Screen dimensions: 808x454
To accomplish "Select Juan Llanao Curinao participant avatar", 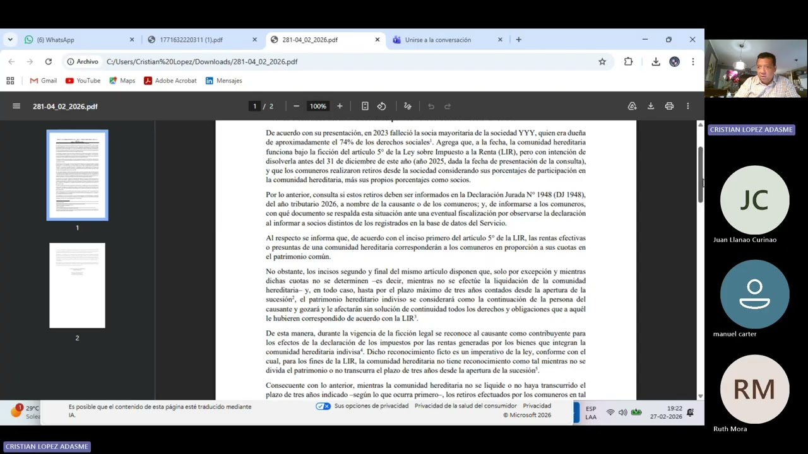I will coord(754,201).
